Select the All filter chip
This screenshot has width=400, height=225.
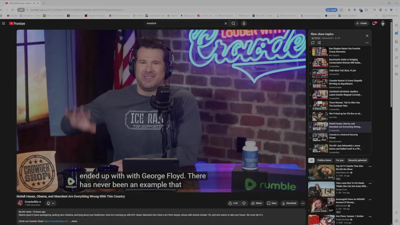coord(311,160)
